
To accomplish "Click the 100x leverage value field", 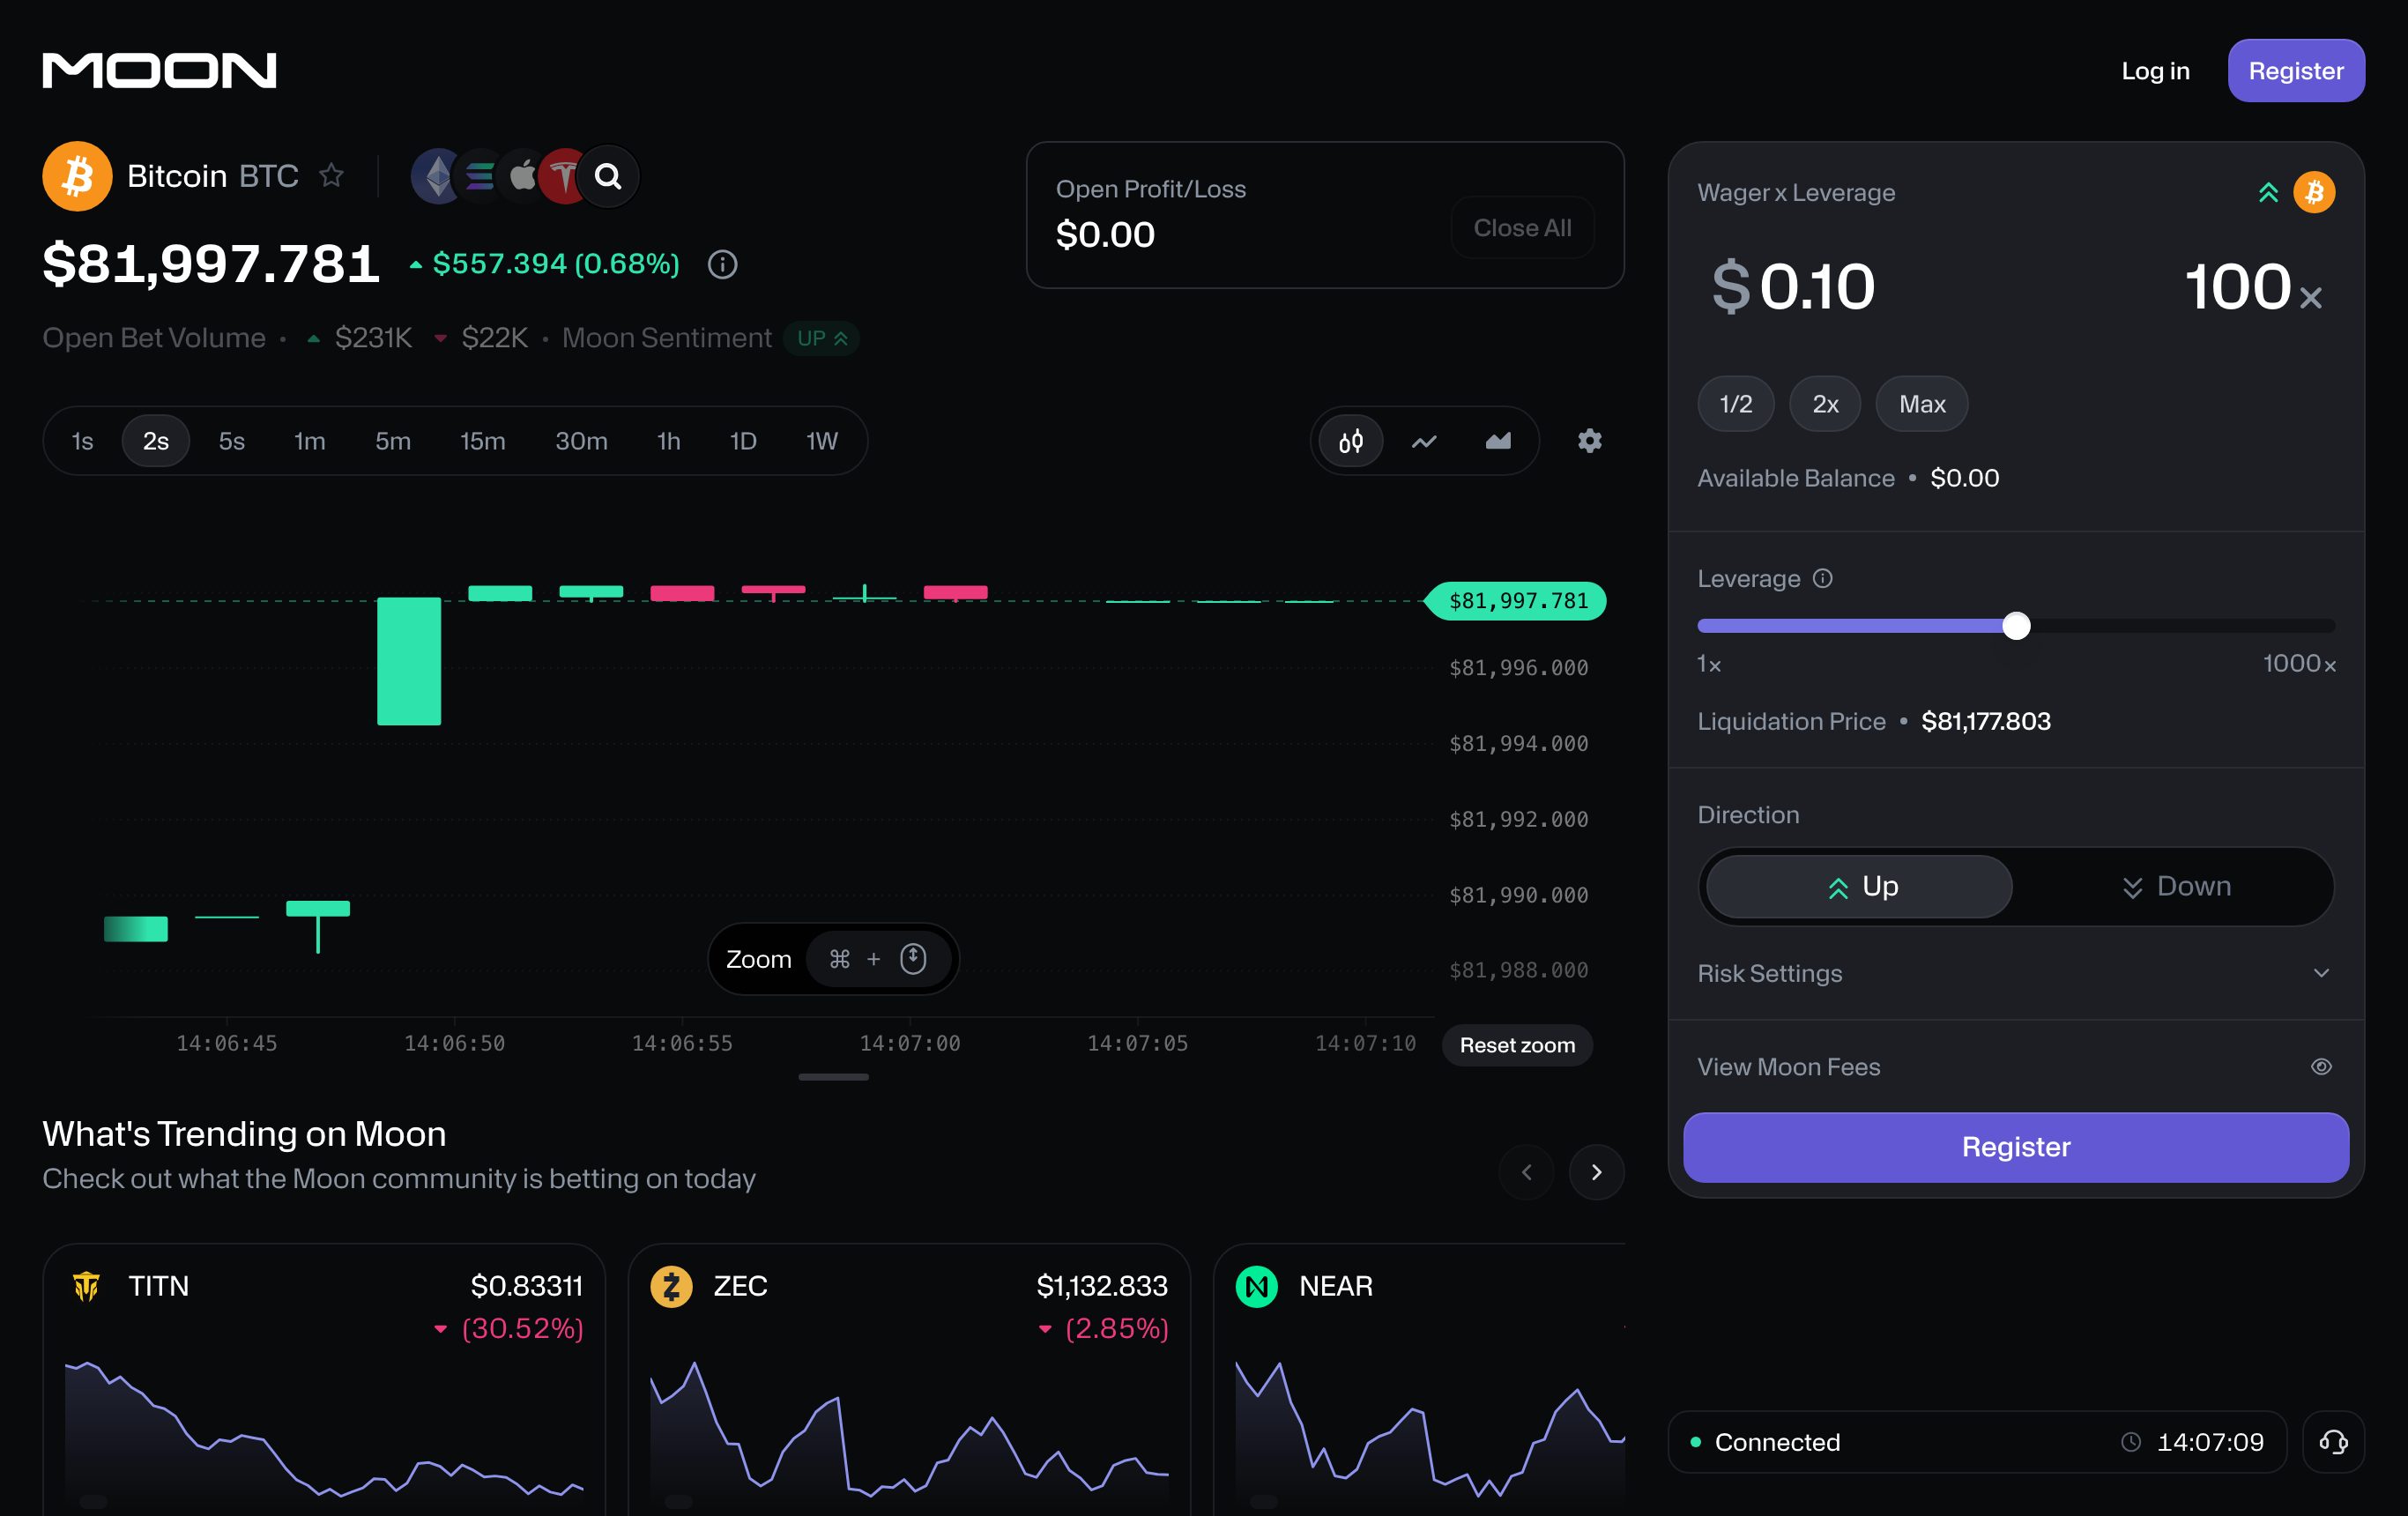I will [2253, 287].
